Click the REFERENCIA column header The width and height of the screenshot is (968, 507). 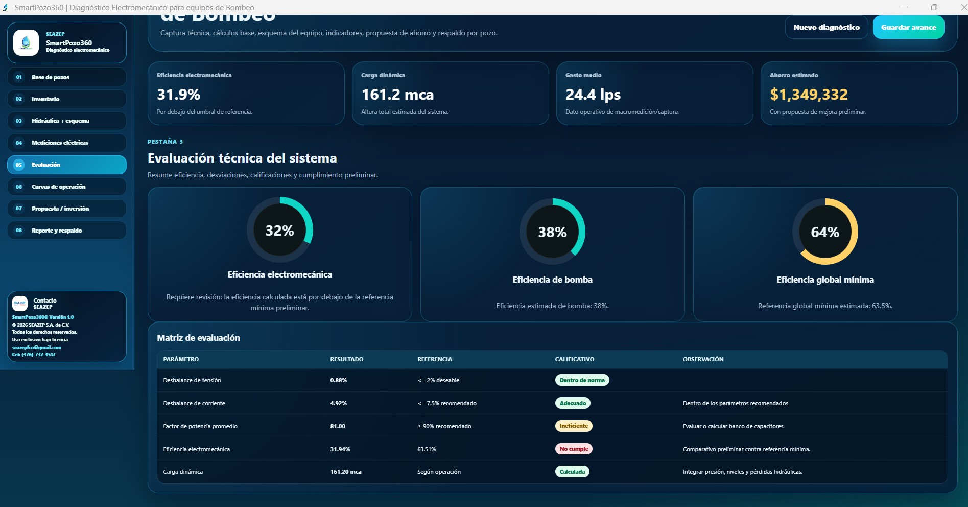[x=435, y=359]
